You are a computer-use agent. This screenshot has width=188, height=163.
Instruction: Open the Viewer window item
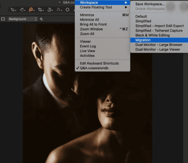click(102, 41)
